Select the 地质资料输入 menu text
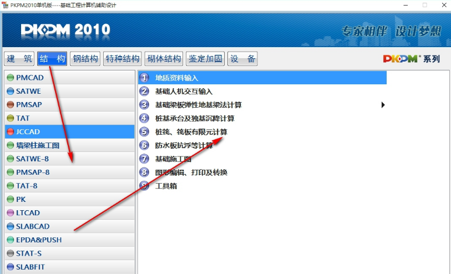The height and width of the screenshot is (274, 451). 176,78
